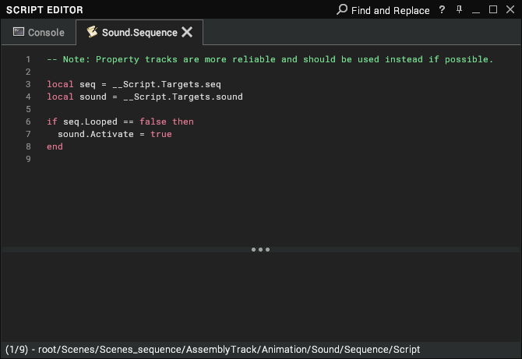Minimize the Script Editor window
This screenshot has height=359, width=522.
(476, 12)
